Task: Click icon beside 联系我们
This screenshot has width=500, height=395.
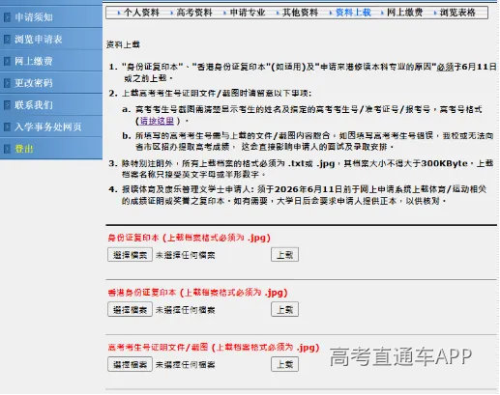Action: click(x=7, y=105)
